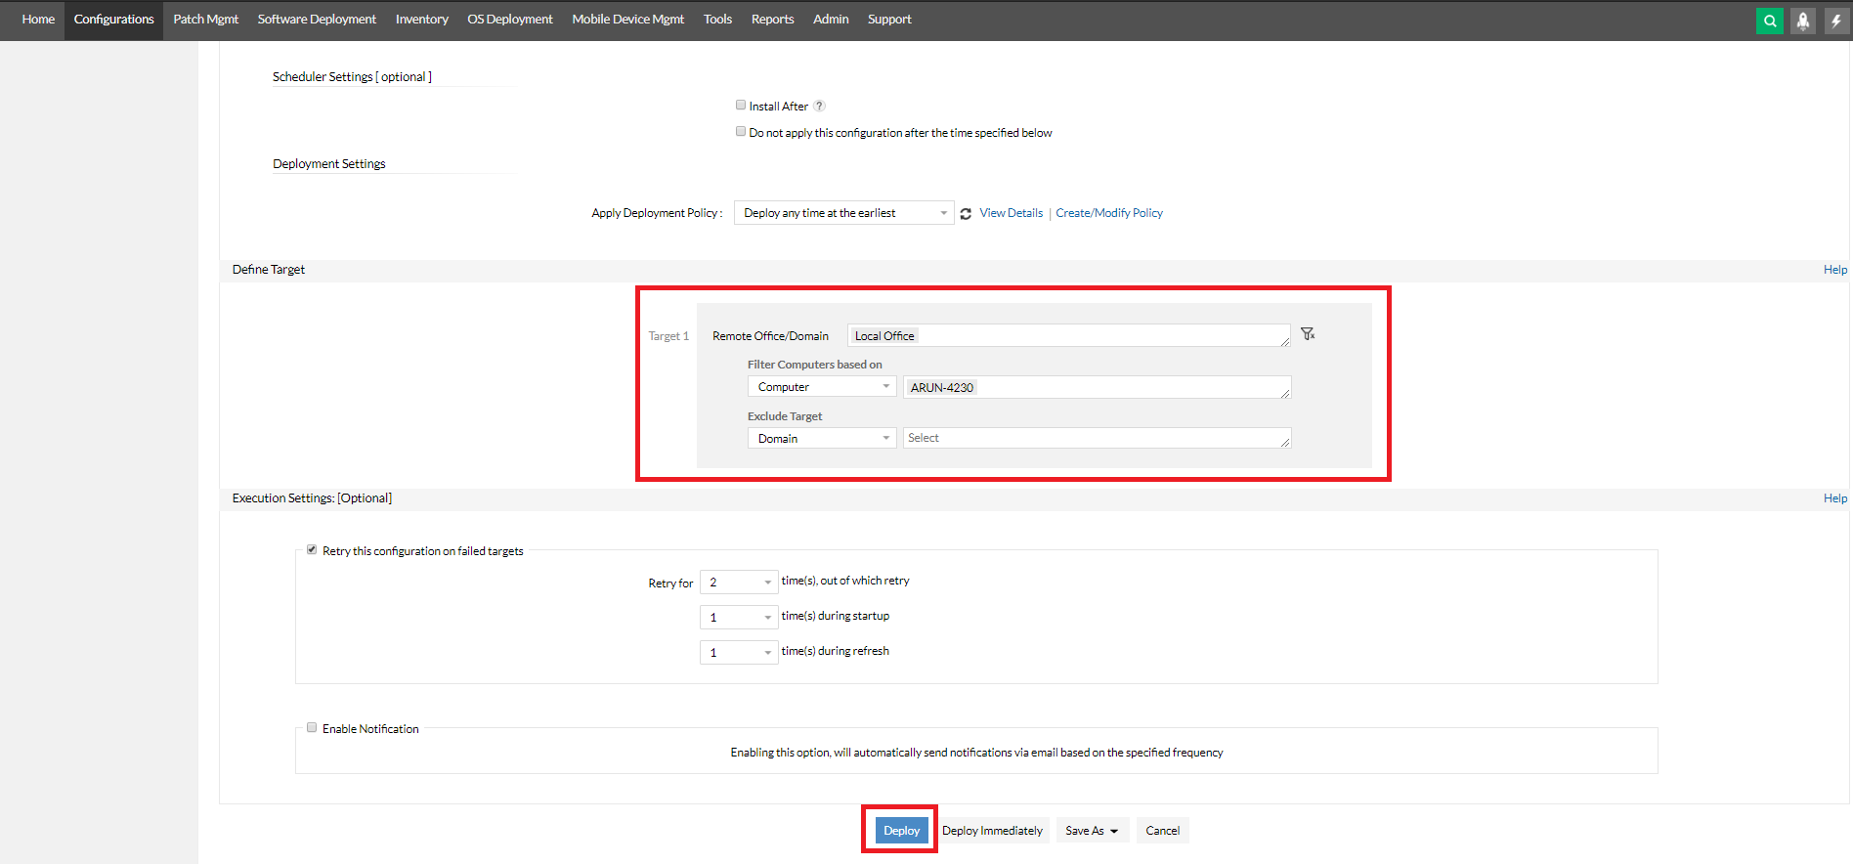
Task: Click the Install After help question mark
Action: (x=820, y=106)
